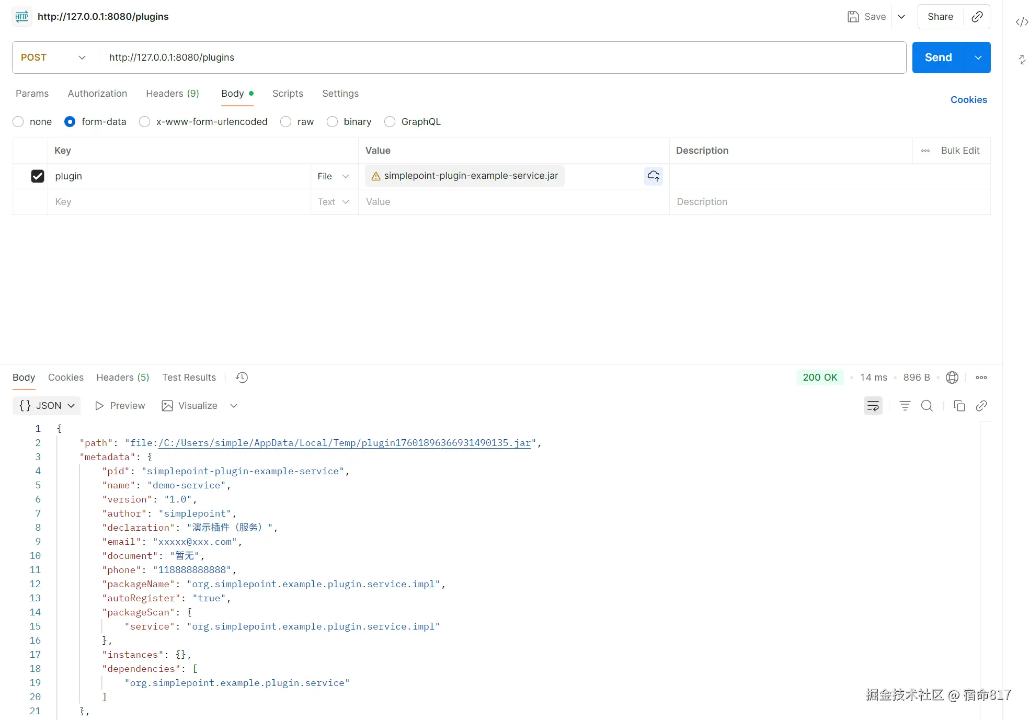1029x720 pixels.
Task: Open the response Headers (5) tab
Action: 122,378
